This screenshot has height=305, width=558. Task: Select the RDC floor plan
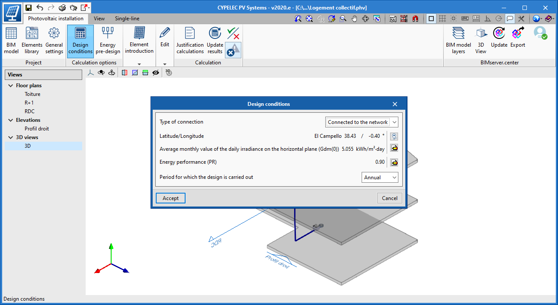[x=29, y=111]
